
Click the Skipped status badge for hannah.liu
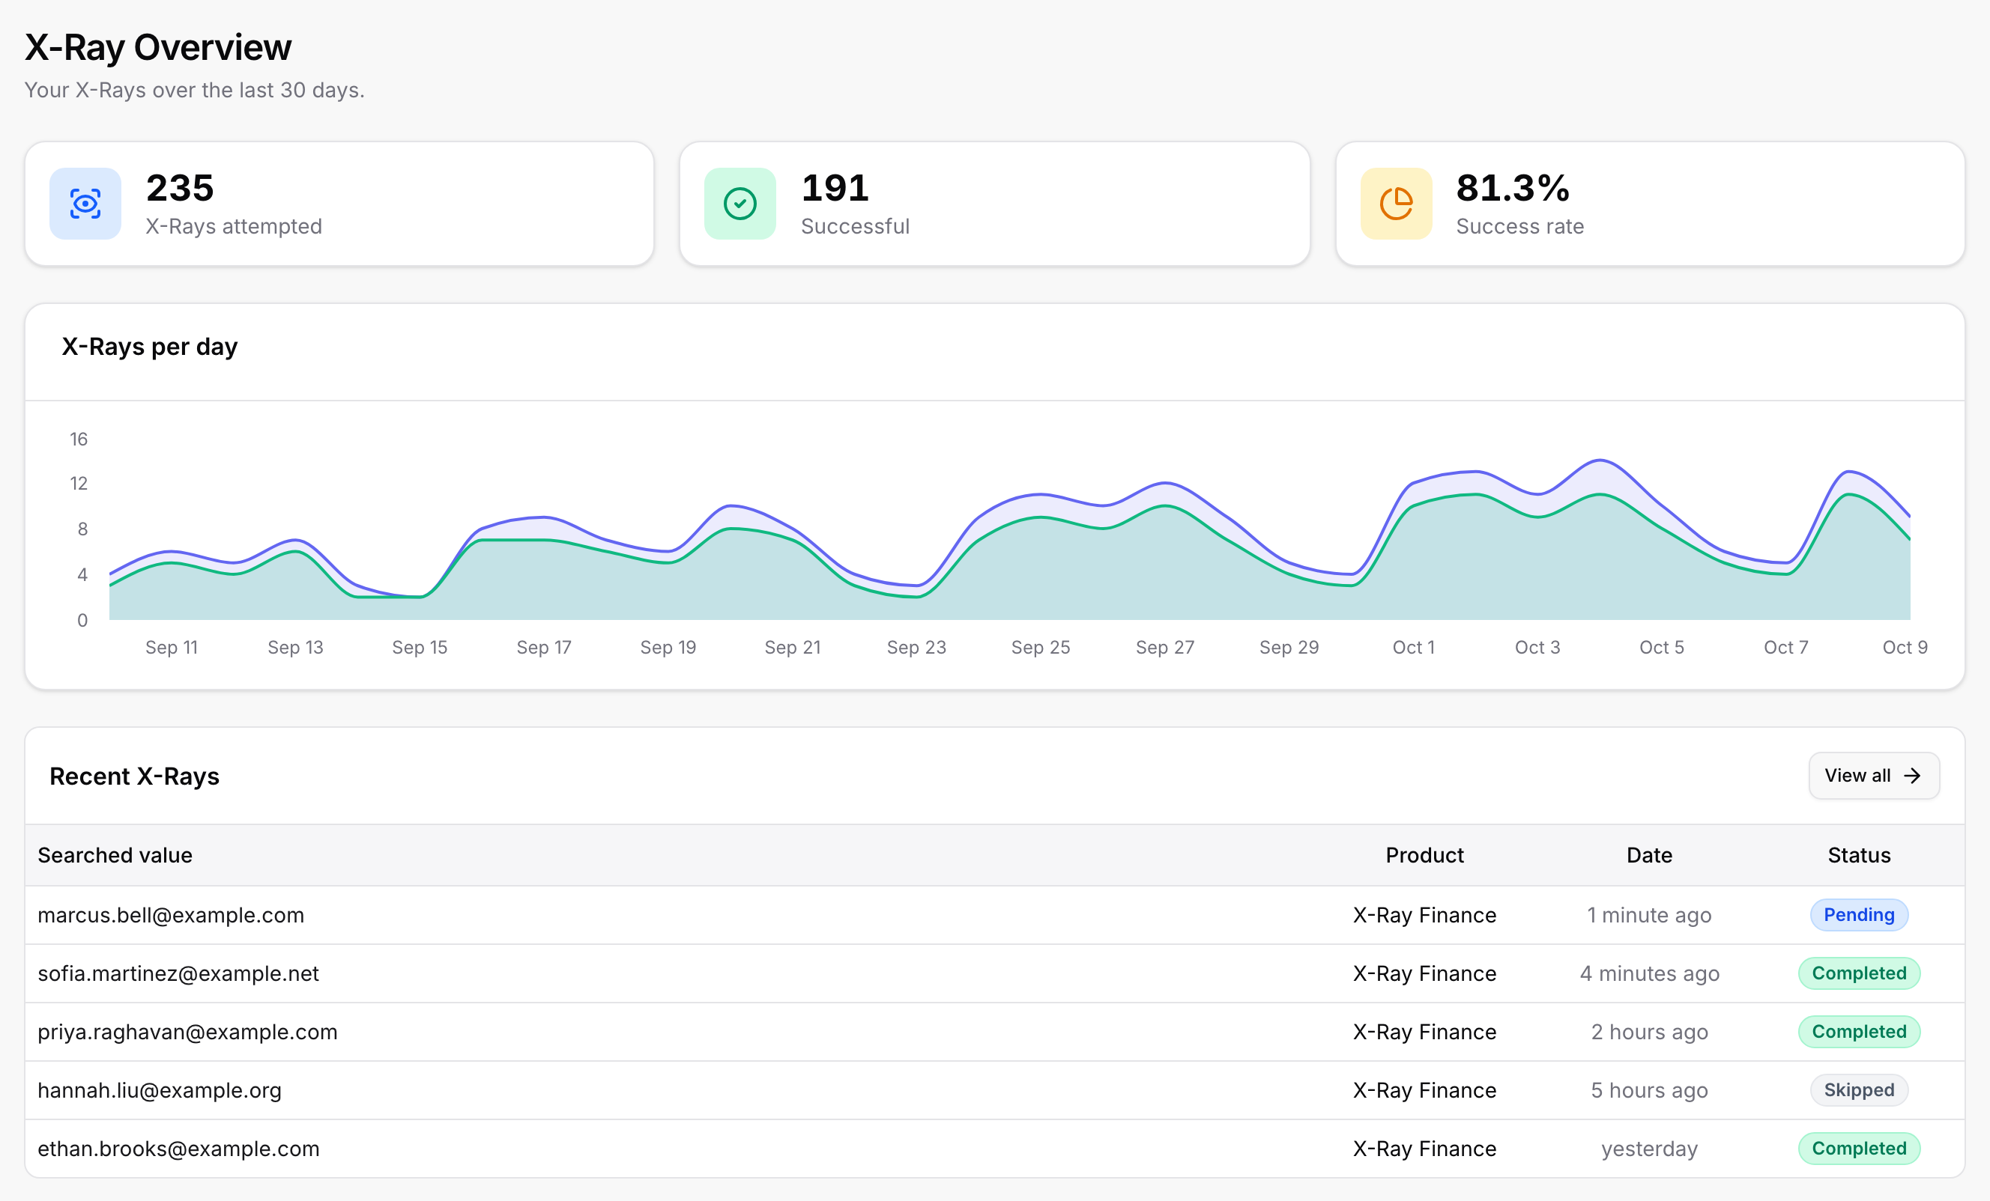point(1859,1089)
